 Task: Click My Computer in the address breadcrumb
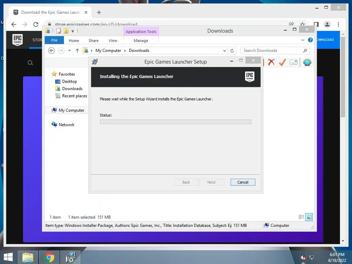point(108,51)
